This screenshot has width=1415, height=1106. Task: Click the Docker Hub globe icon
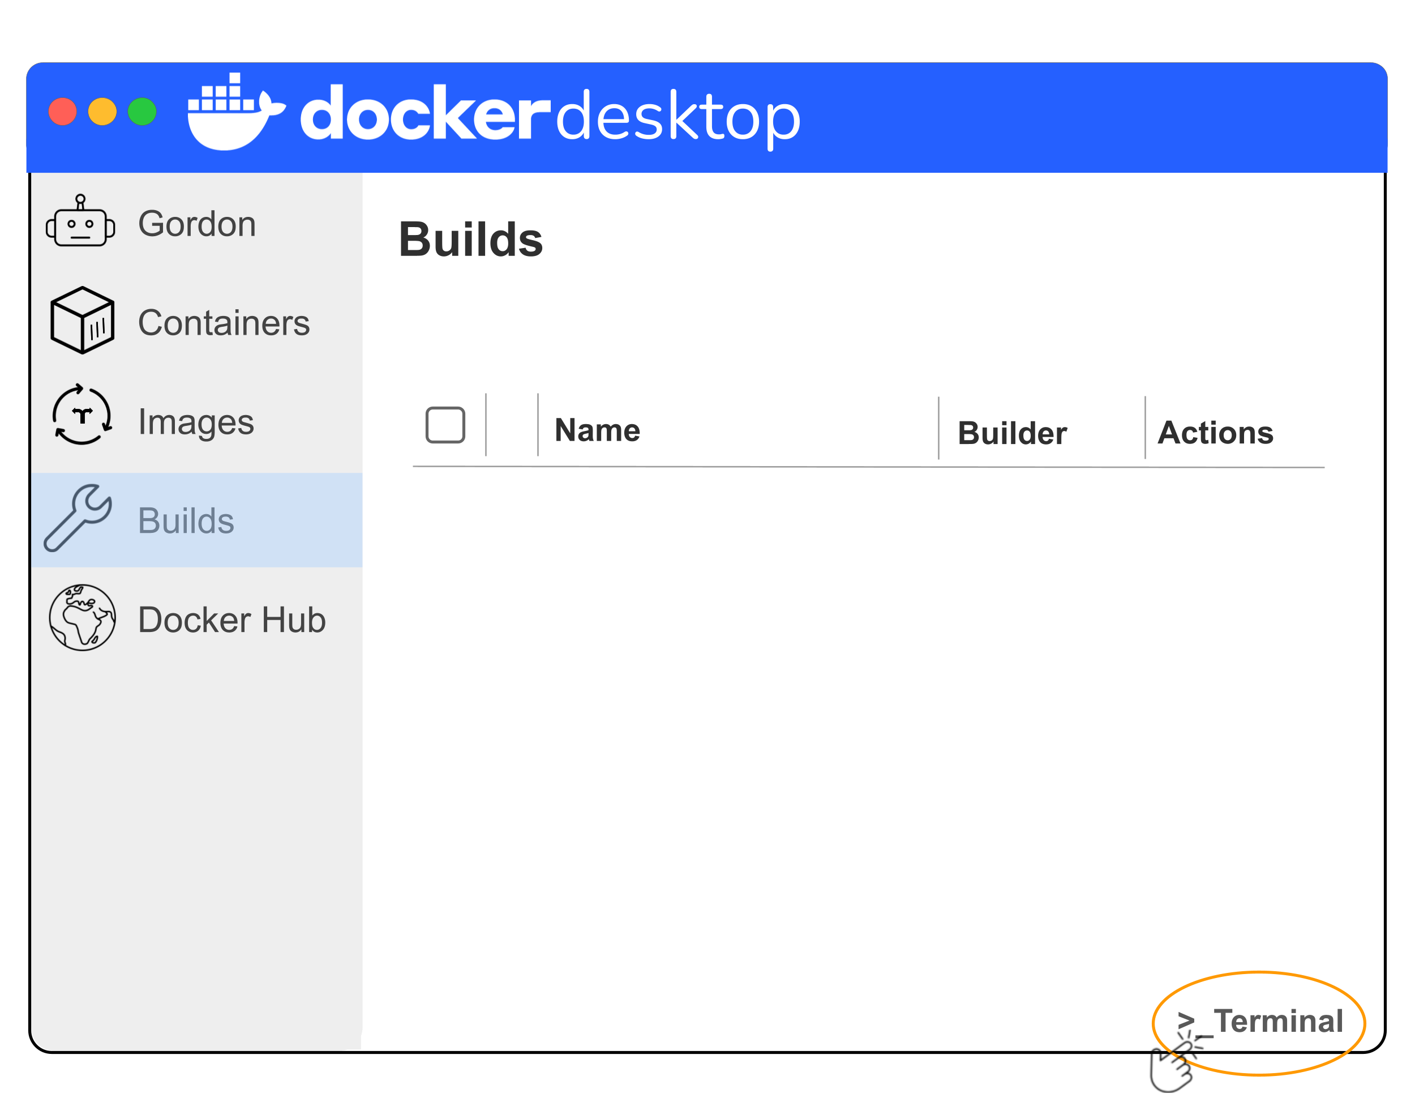click(x=82, y=618)
